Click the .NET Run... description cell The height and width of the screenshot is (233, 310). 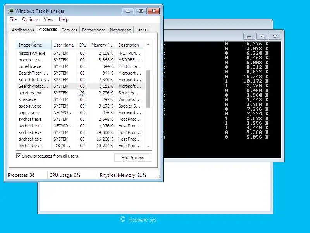point(129,53)
